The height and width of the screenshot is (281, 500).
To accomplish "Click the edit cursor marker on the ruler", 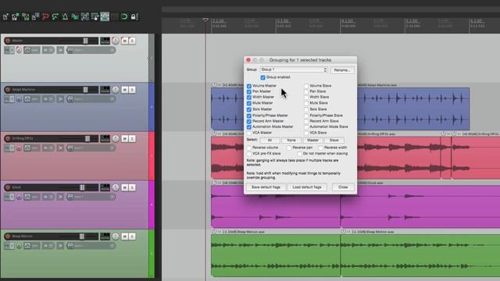I will click(205, 20).
